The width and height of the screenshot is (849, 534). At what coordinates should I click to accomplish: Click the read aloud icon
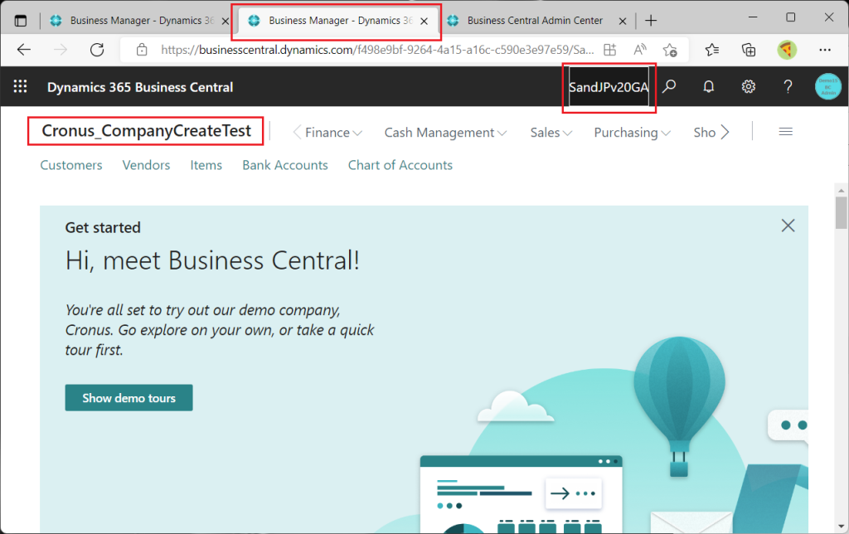(639, 50)
